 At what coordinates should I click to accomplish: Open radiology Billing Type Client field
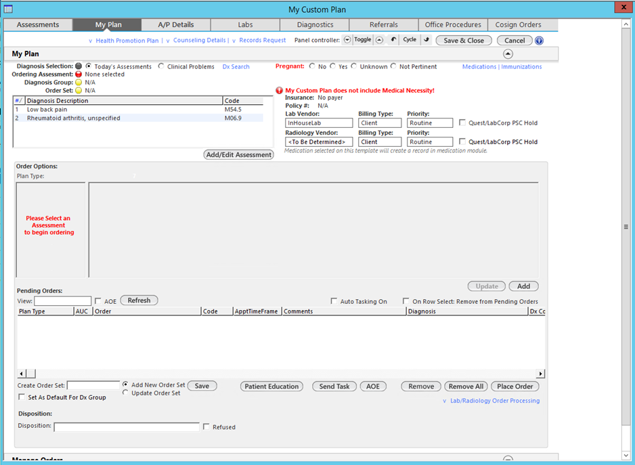click(x=380, y=141)
